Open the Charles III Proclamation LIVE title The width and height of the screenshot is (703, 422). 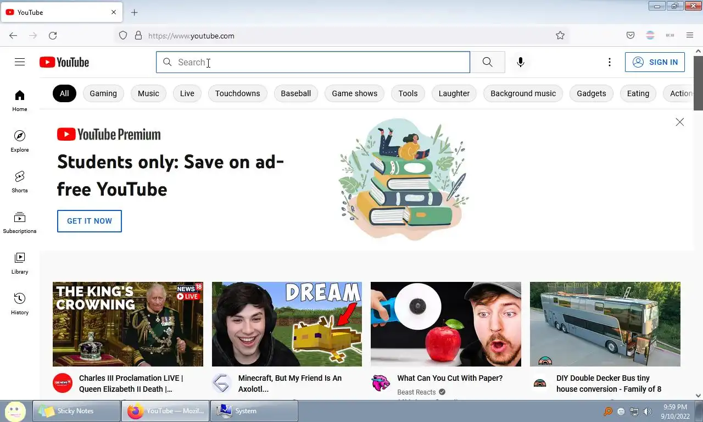(131, 384)
